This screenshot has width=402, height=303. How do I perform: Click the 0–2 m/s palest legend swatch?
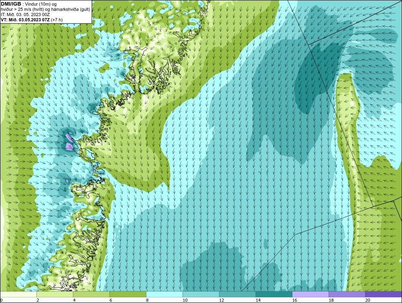point(18,294)
